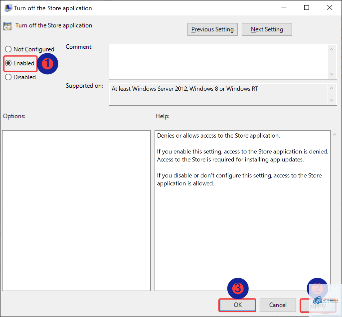Image resolution: width=342 pixels, height=317 pixels.
Task: Maximize the policy dialog window
Action: pyautogui.click(x=307, y=8)
